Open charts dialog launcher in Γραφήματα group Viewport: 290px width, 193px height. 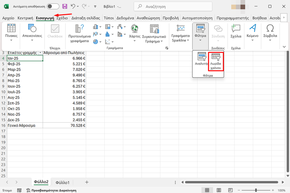(167, 48)
